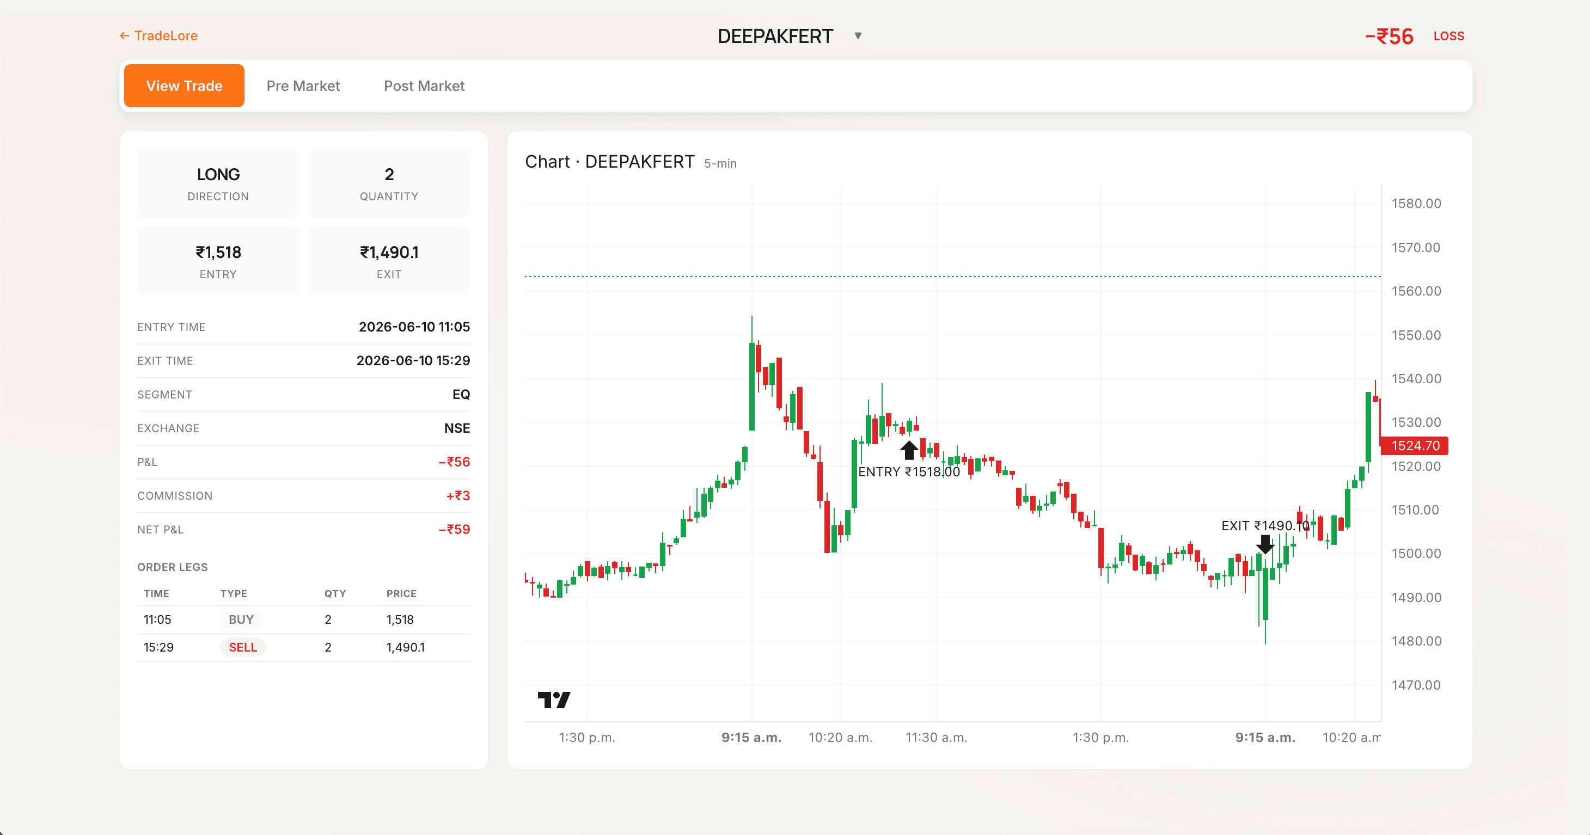
Task: Click the first bold 9:15 a.m. axis label
Action: [751, 738]
